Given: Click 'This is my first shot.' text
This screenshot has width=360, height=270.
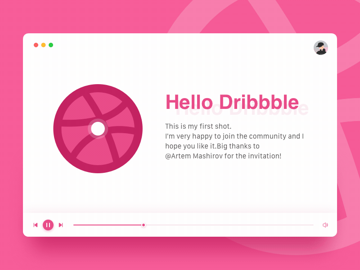Looking at the screenshot, I should [198, 126].
